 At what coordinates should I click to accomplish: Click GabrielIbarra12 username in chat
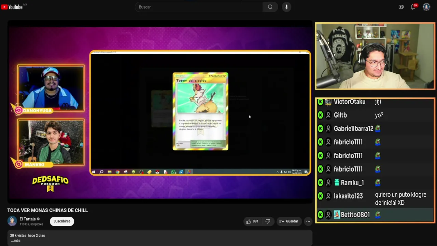pos(353,129)
